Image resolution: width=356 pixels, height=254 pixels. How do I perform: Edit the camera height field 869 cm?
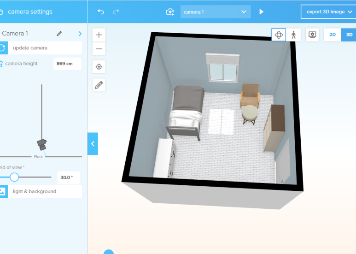(67, 64)
